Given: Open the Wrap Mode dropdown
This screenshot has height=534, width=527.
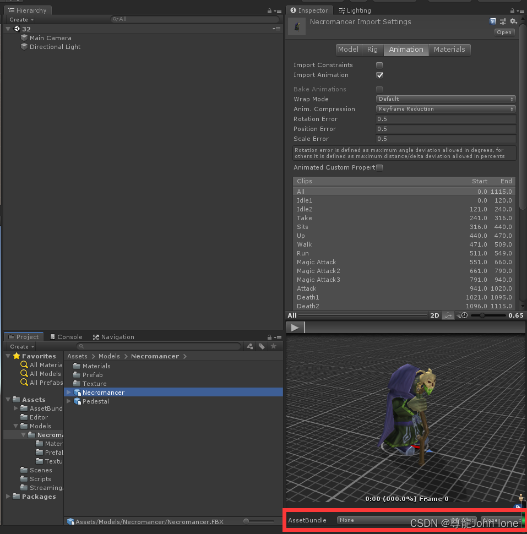Looking at the screenshot, I should 445,99.
